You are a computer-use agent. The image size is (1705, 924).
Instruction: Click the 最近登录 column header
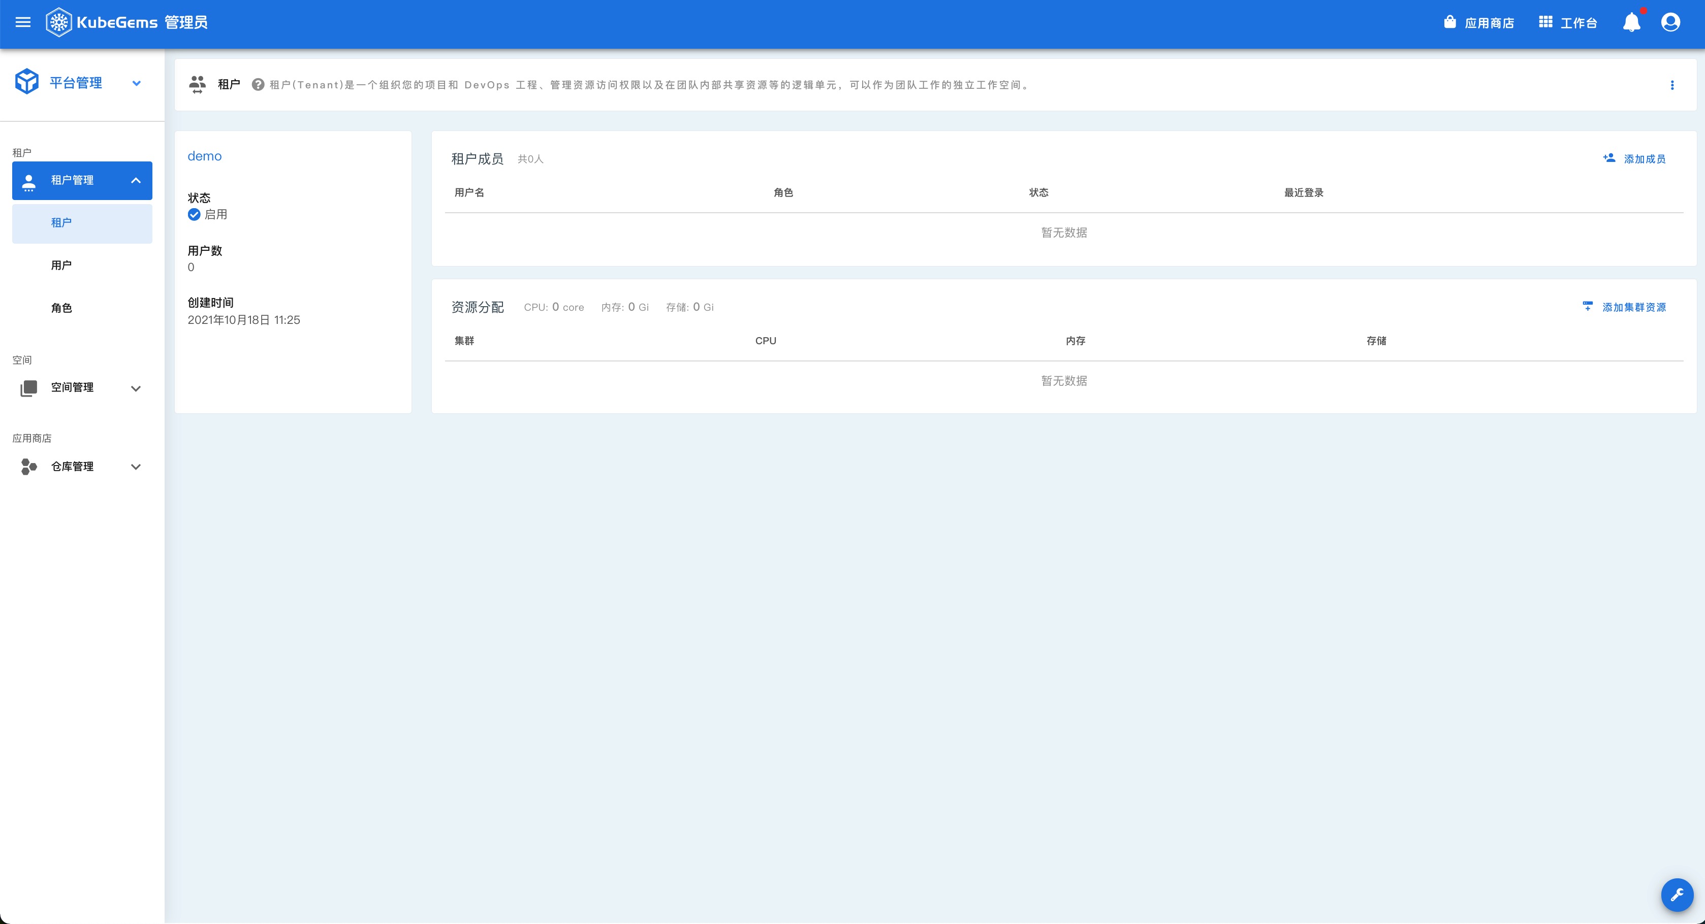click(1304, 192)
